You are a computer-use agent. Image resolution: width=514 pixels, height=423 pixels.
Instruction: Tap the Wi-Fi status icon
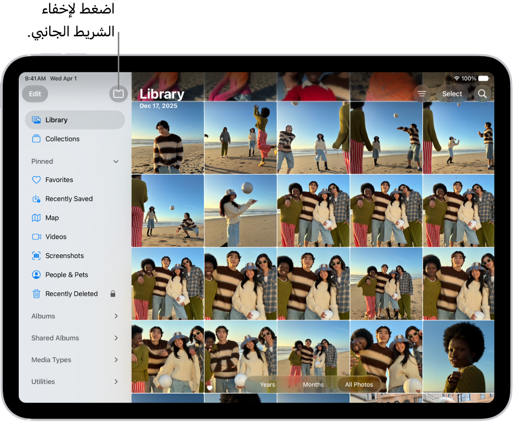coord(457,78)
